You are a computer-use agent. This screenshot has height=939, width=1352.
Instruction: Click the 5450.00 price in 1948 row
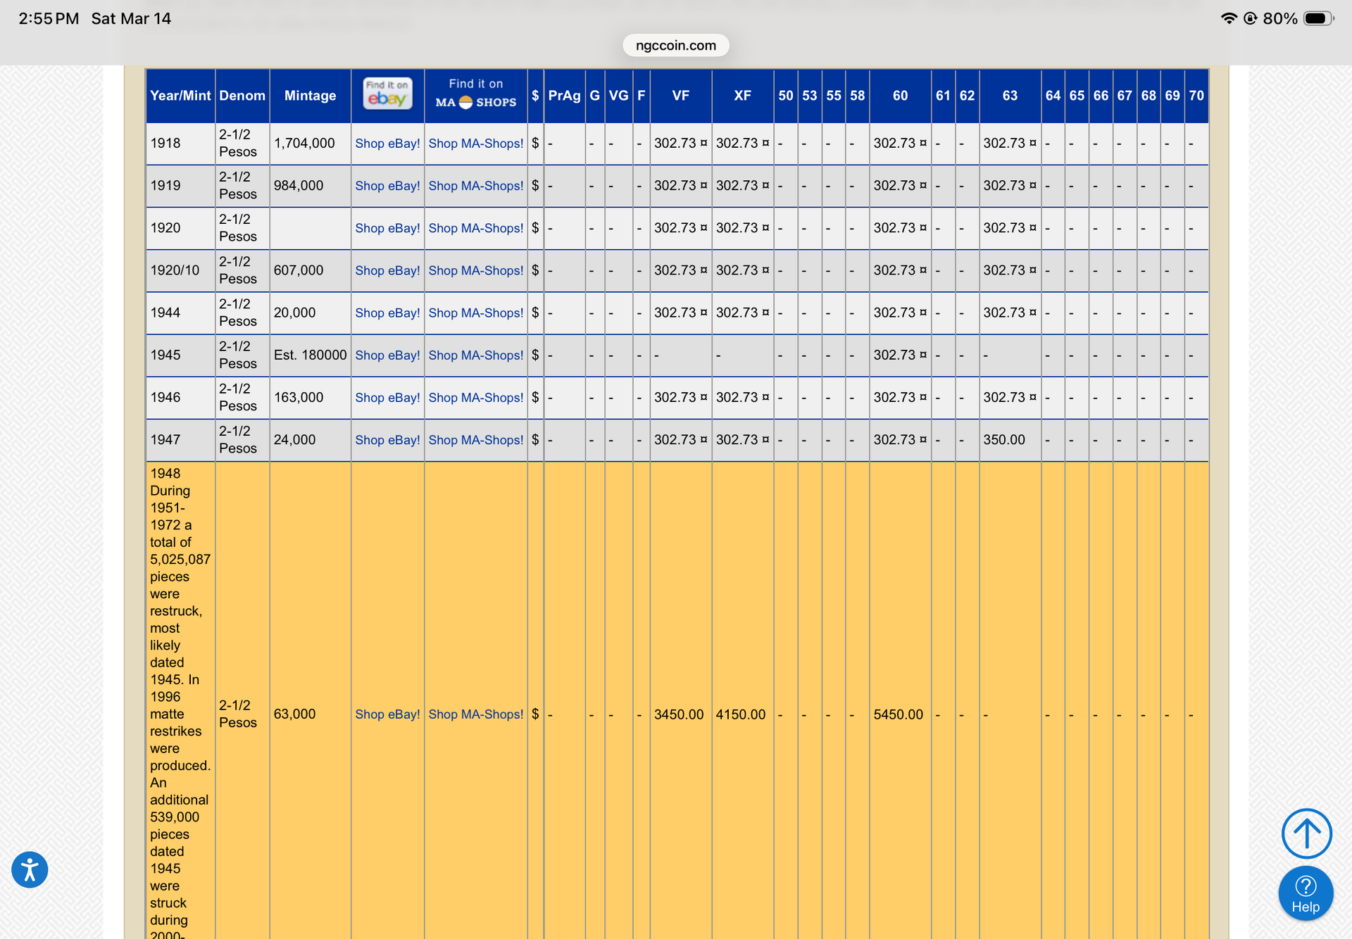(898, 714)
